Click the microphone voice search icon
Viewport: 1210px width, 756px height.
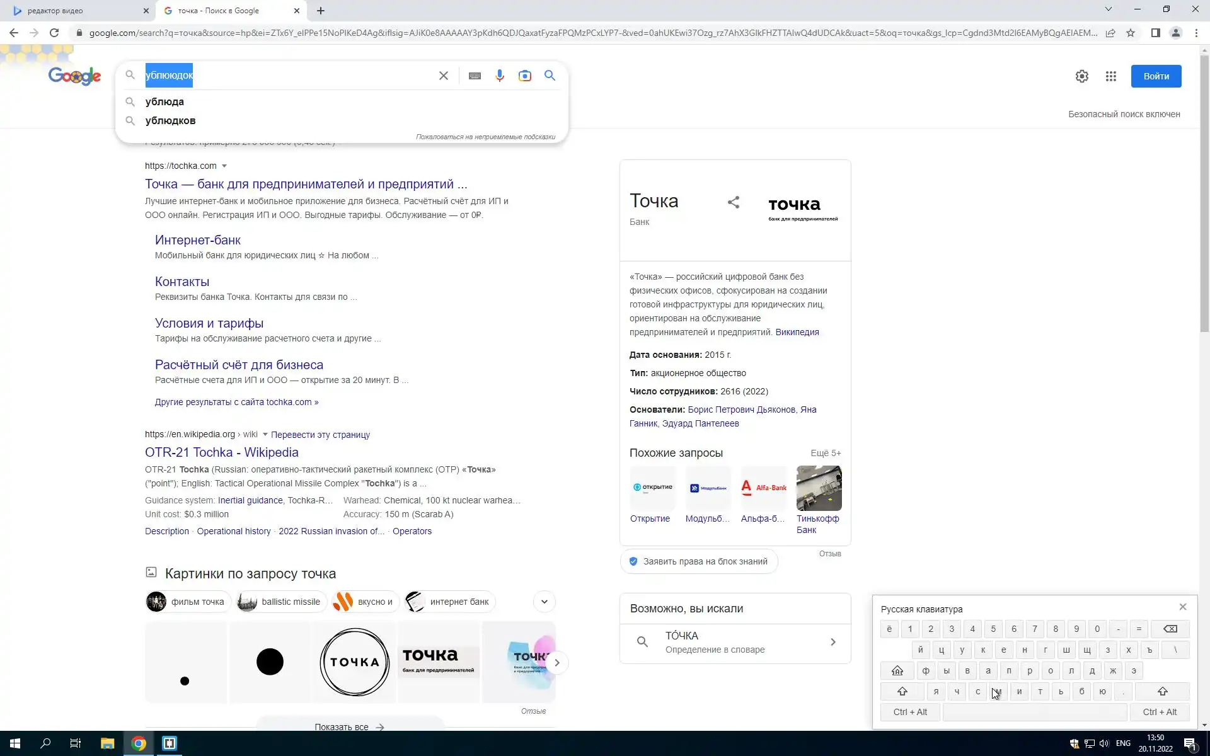(x=499, y=76)
